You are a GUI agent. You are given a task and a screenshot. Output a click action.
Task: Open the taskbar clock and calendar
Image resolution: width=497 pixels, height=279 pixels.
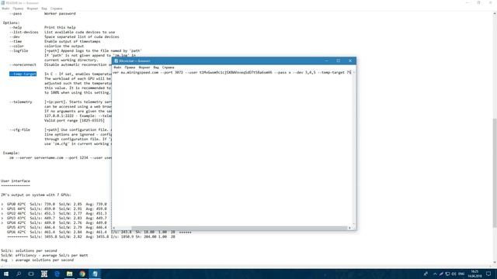[474, 274]
